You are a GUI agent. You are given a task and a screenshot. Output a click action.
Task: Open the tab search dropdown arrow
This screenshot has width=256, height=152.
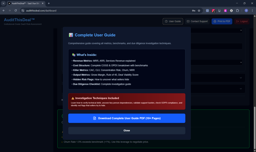pos(3,3)
